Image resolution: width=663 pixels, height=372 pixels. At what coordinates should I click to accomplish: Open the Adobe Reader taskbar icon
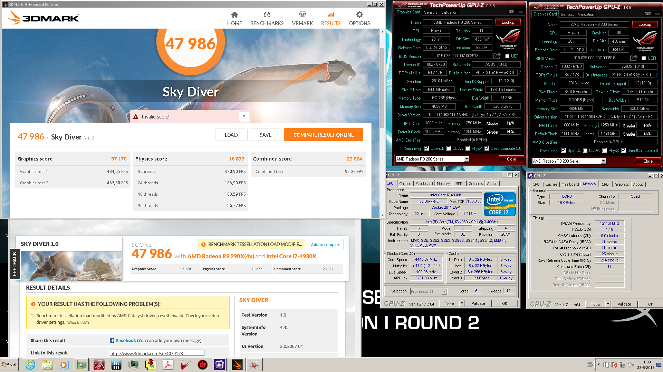pos(168,365)
